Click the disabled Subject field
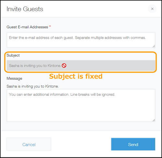This screenshot has width=162, height=158. tap(81, 65)
